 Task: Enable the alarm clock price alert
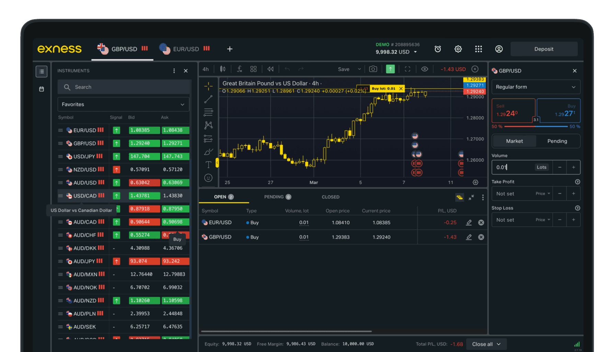pyautogui.click(x=438, y=49)
